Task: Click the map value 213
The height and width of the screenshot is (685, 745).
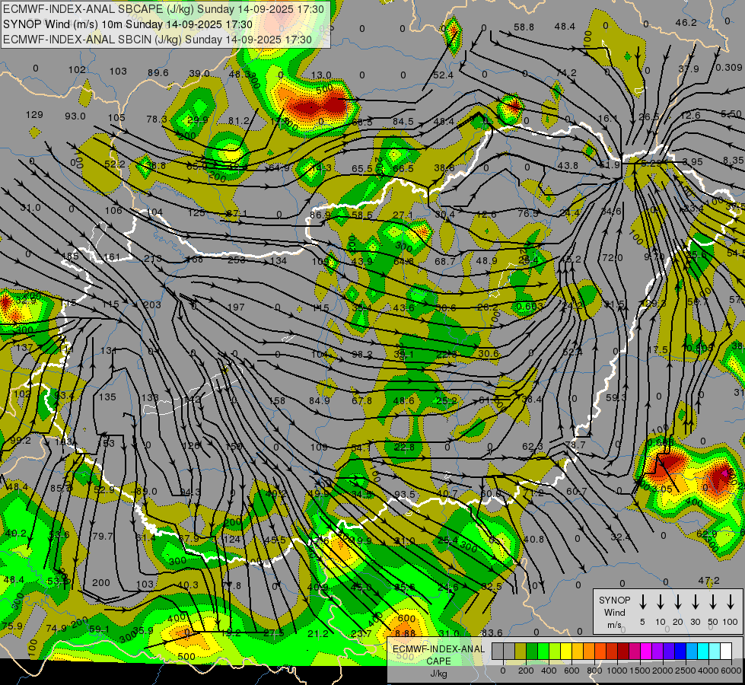Action: coord(152,259)
